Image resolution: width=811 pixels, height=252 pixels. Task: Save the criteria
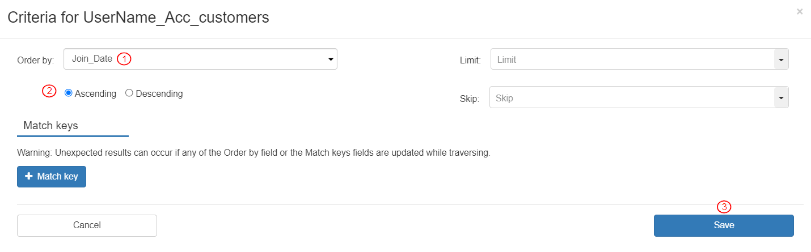pos(724,225)
